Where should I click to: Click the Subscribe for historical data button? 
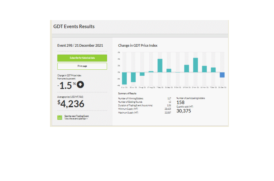(x=82, y=58)
